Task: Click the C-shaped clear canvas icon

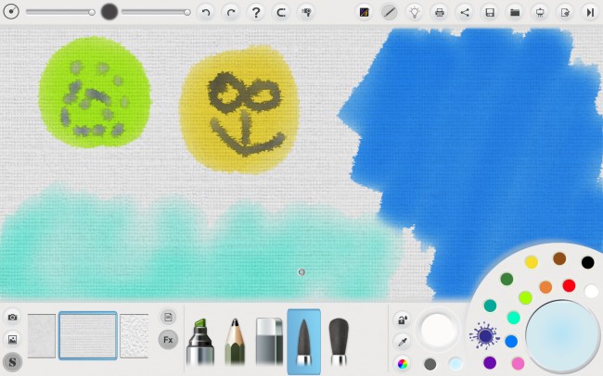Action: tap(281, 12)
